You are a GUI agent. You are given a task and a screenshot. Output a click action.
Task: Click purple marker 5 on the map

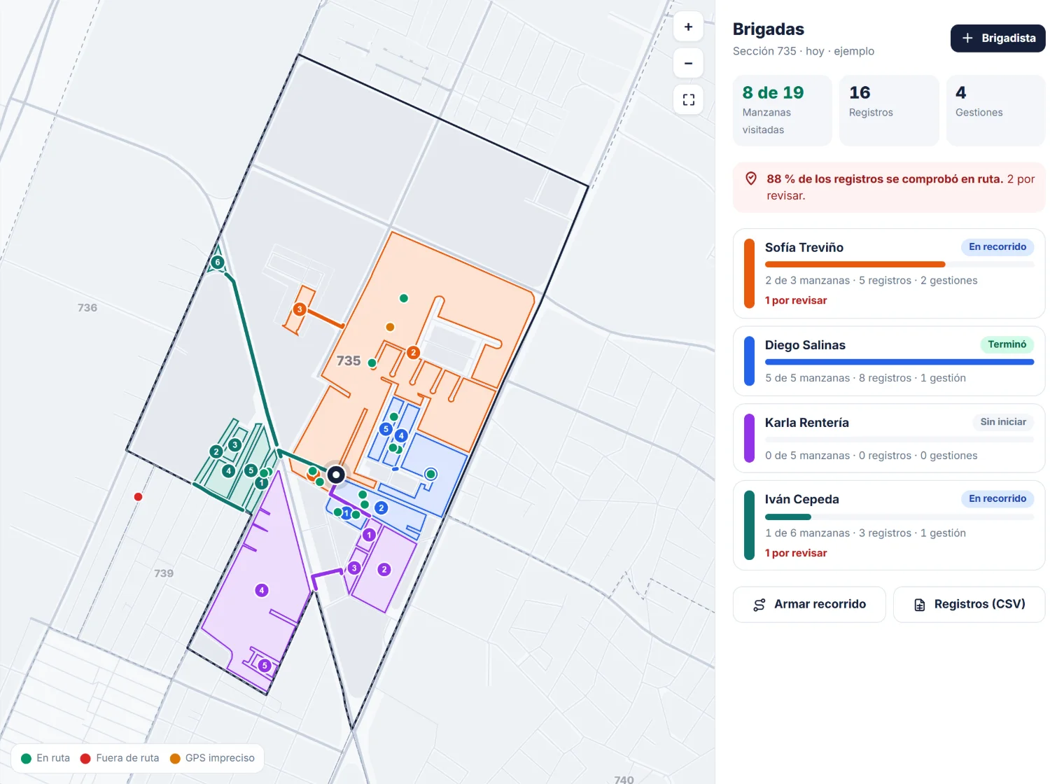tap(265, 666)
